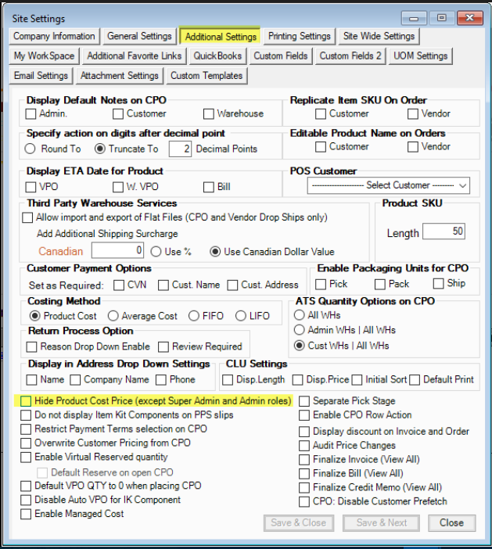Screen dimensions: 492x549
Task: Open the QuickBooks tab
Action: coord(217,56)
